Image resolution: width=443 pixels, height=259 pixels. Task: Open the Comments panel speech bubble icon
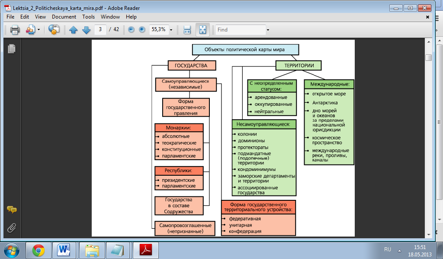[x=12, y=209]
